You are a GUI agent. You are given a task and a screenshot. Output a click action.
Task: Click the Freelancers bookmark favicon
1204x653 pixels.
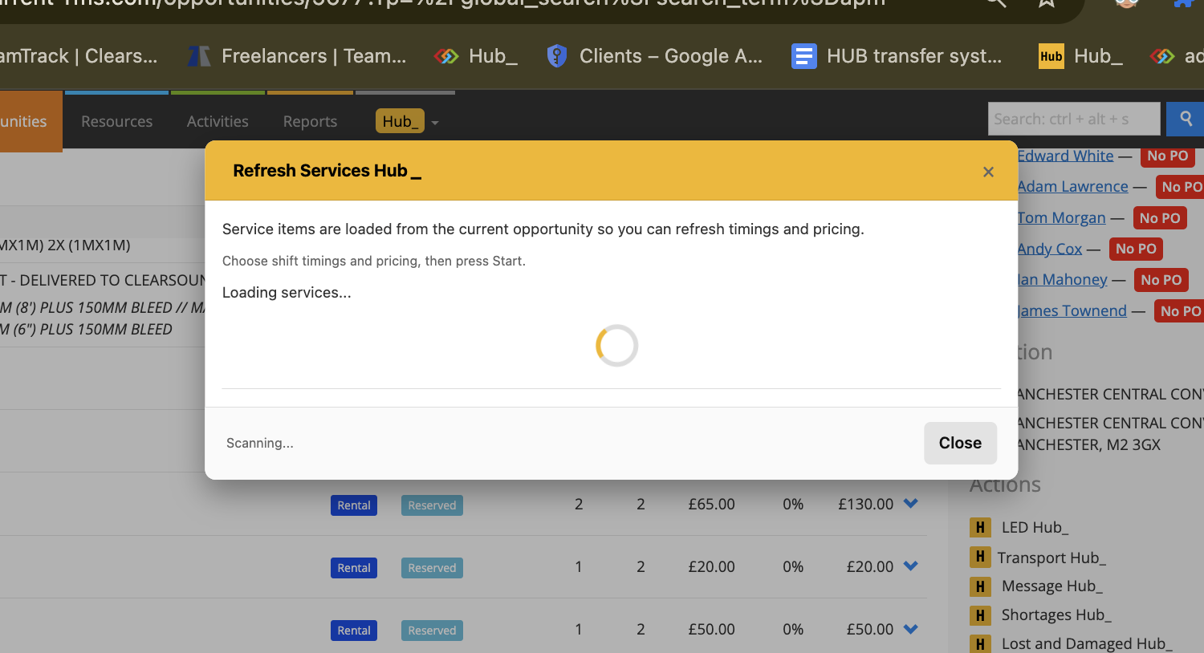coord(199,56)
